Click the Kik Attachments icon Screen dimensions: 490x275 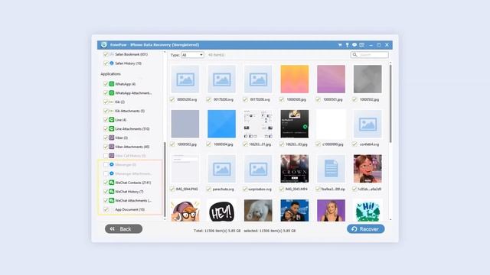112,111
